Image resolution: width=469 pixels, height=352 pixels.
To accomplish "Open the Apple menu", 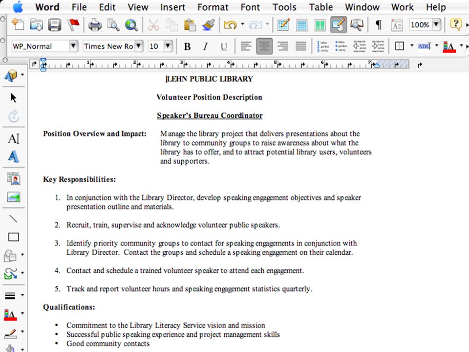I will 18,7.
